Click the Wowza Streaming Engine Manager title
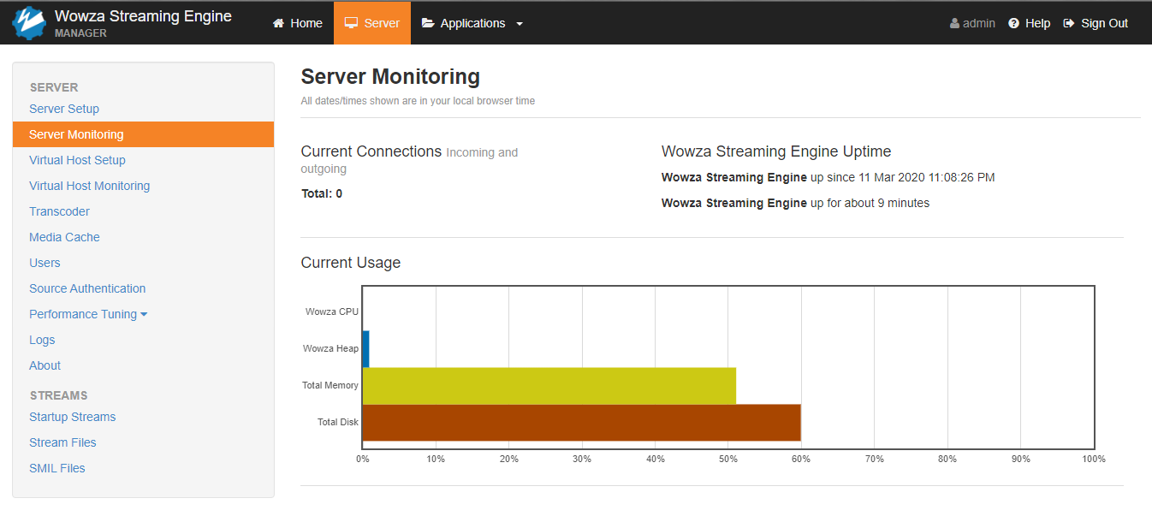The image size is (1152, 528). [143, 23]
